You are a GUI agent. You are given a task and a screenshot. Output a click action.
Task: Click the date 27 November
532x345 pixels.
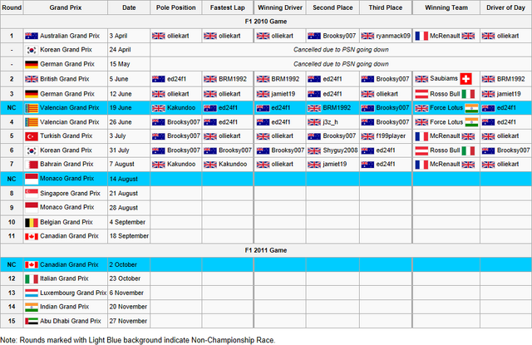pyautogui.click(x=128, y=321)
